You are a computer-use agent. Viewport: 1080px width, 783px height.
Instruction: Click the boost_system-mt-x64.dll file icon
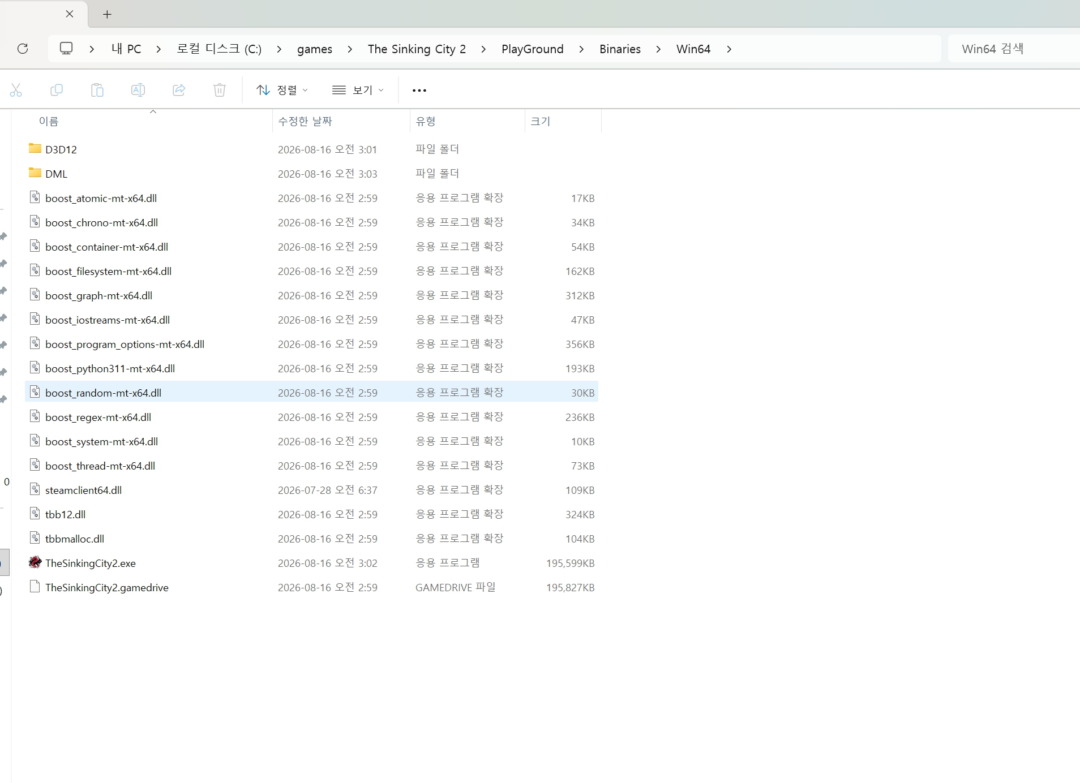pyautogui.click(x=35, y=441)
